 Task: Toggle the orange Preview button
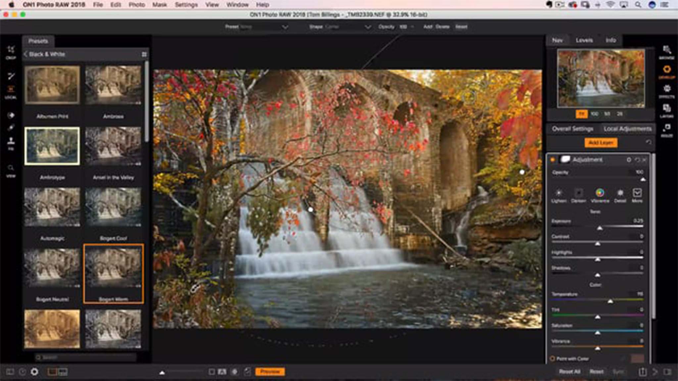pyautogui.click(x=270, y=372)
